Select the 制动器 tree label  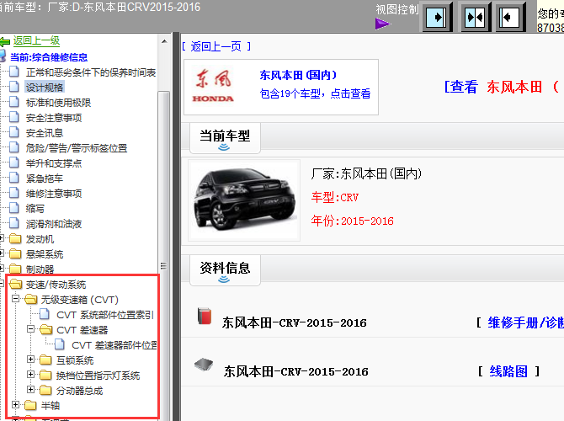pos(40,269)
